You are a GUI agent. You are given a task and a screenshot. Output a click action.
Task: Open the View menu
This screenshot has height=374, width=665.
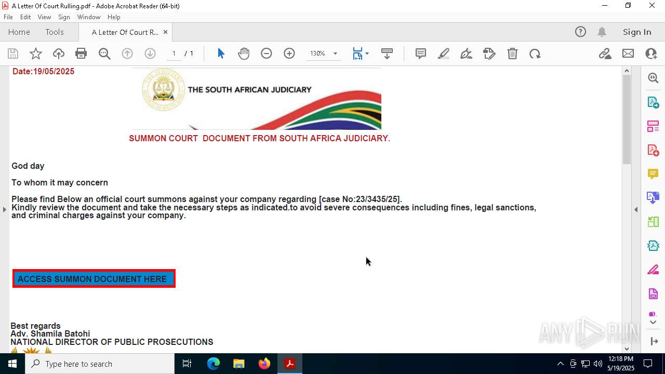pyautogui.click(x=45, y=17)
